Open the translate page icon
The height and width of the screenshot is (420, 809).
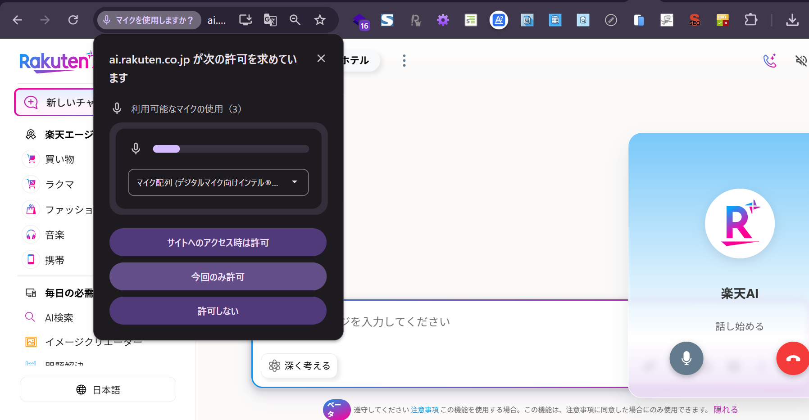coord(270,20)
